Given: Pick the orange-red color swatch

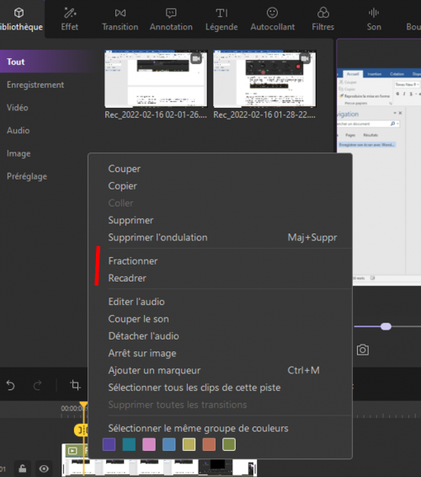Looking at the screenshot, I should [x=209, y=444].
